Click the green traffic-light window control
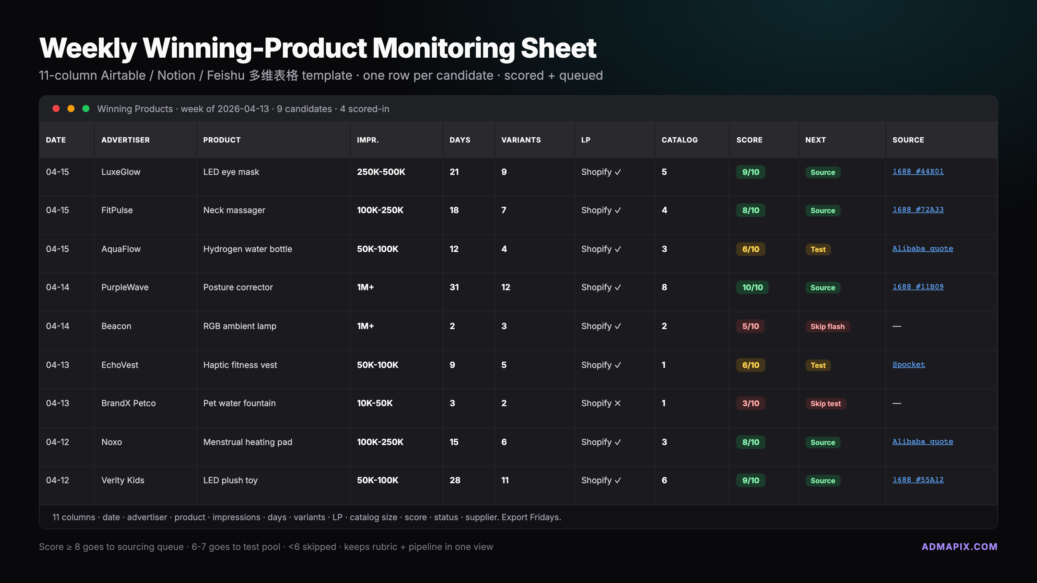The height and width of the screenshot is (583, 1037). [x=86, y=109]
